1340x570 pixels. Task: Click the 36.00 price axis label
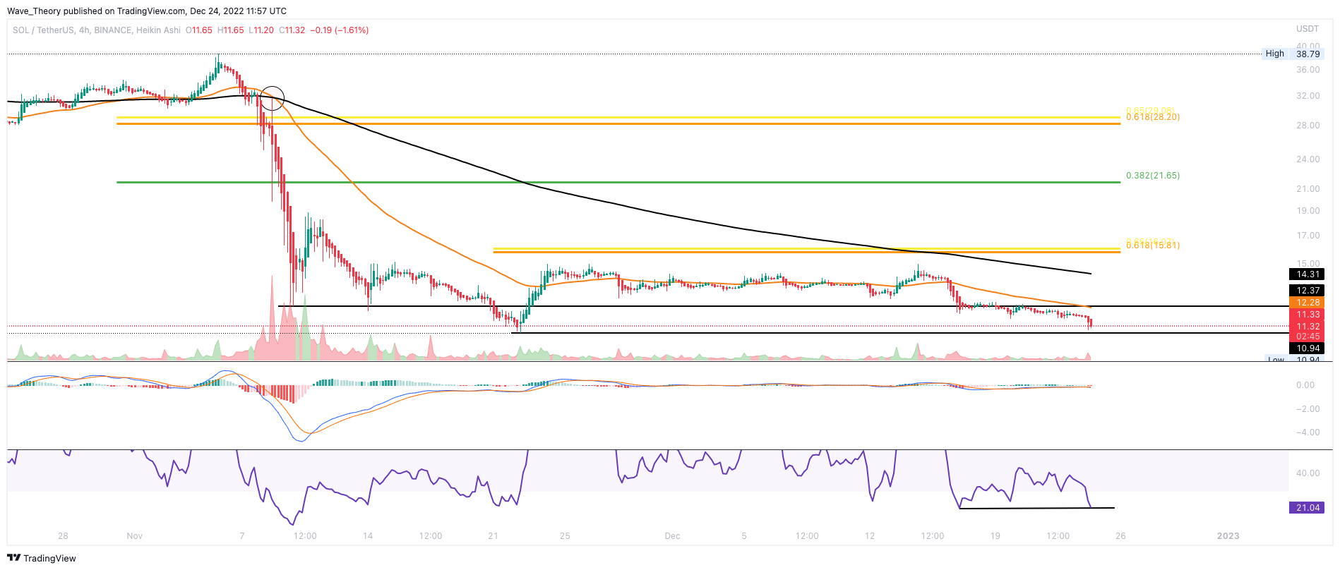[x=1308, y=70]
